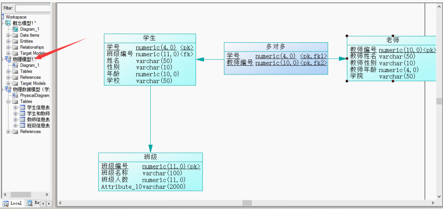Select the PhysicalDiagram tree item
The height and width of the screenshot is (209, 443).
pos(35,95)
